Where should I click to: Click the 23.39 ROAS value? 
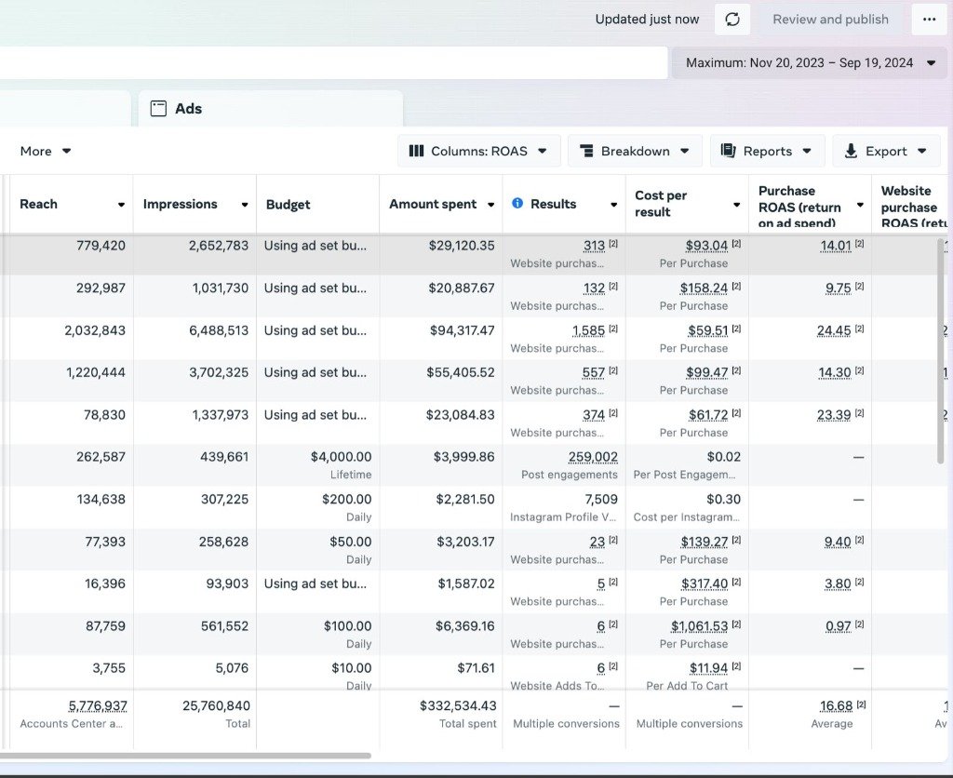834,415
